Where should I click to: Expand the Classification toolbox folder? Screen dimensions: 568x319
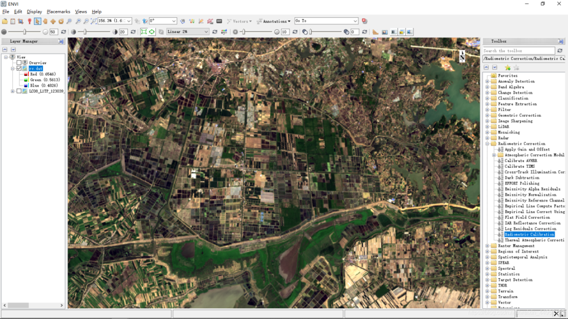pos(487,98)
